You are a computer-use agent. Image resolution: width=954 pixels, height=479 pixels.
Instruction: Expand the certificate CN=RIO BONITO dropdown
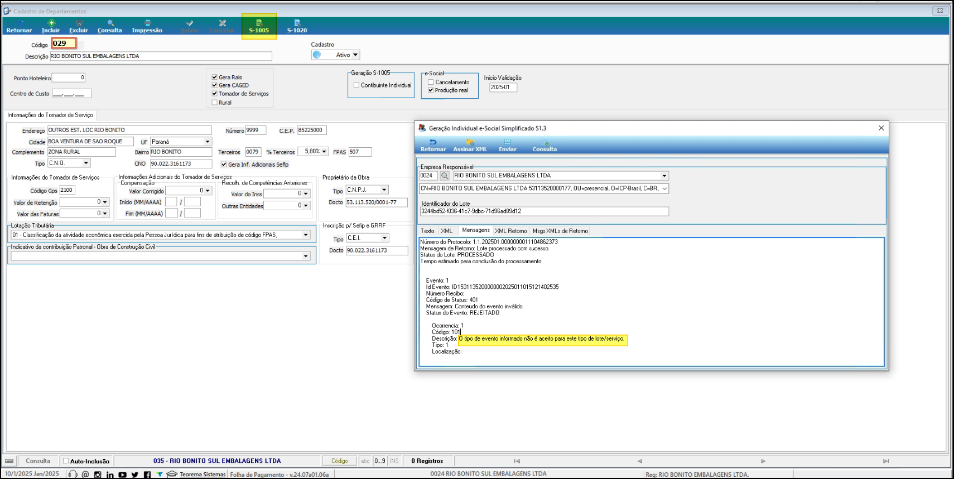click(x=664, y=188)
